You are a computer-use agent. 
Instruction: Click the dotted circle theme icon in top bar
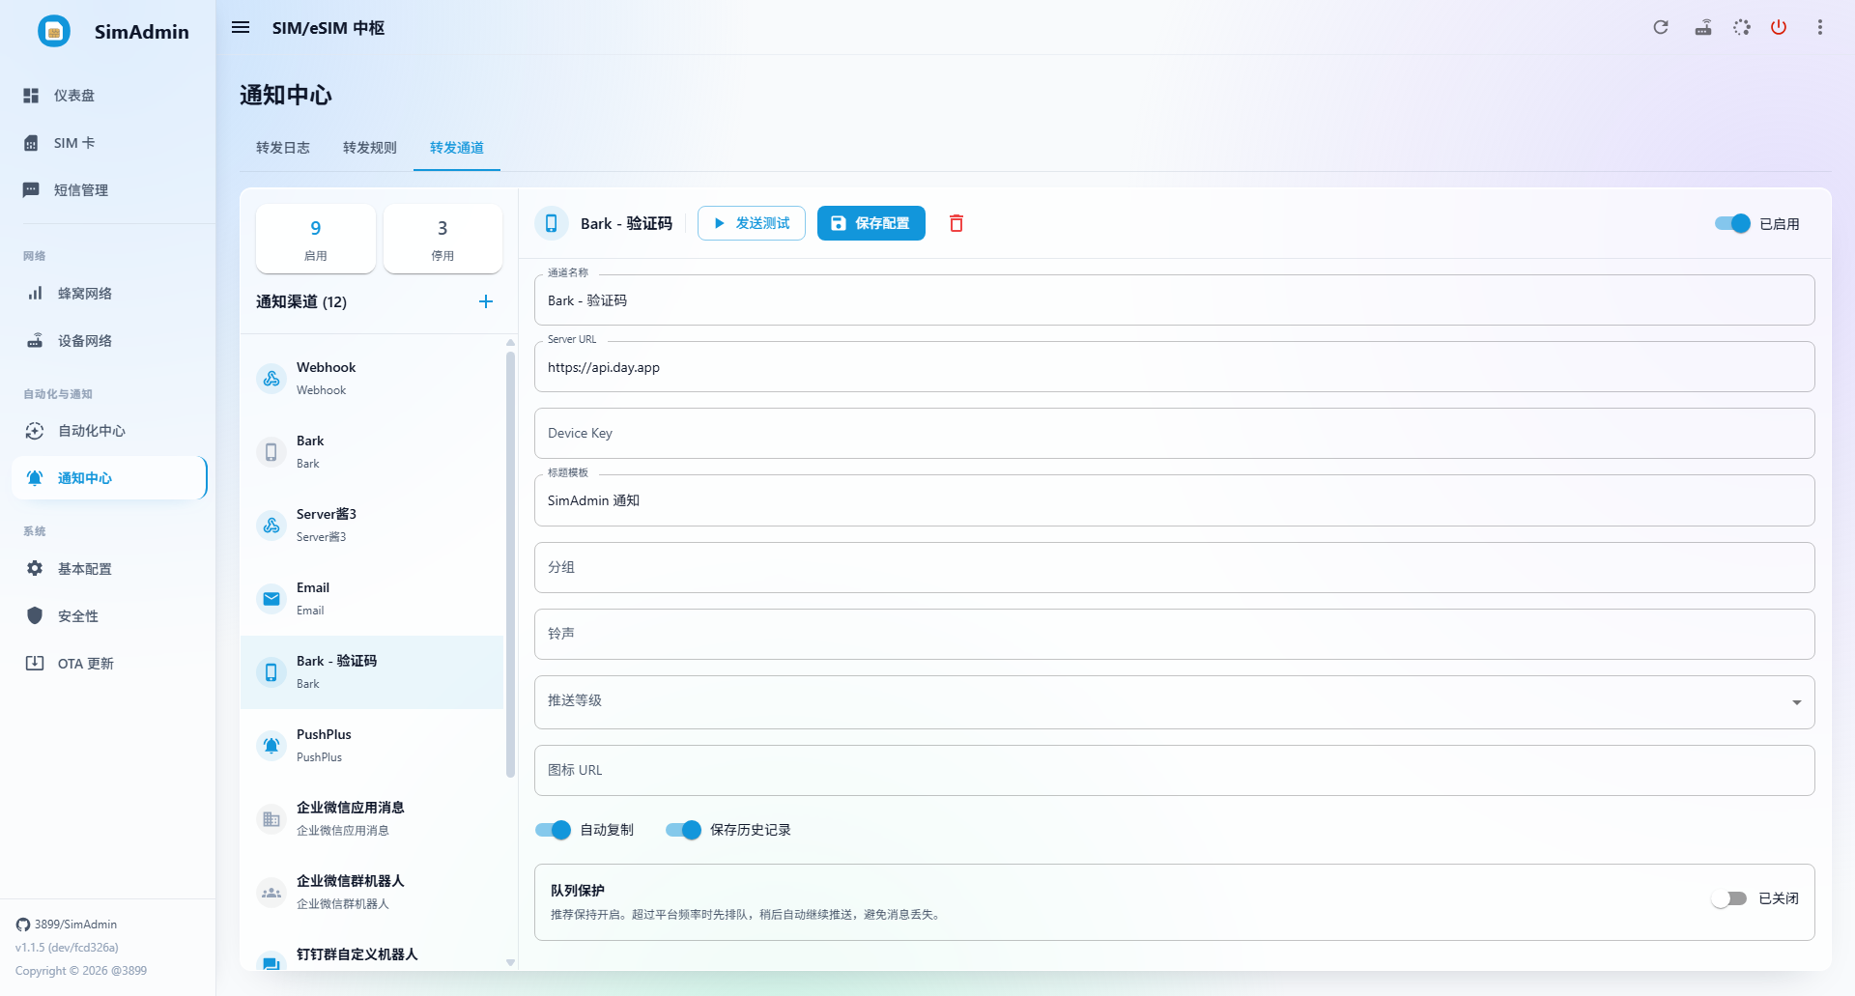(1742, 27)
